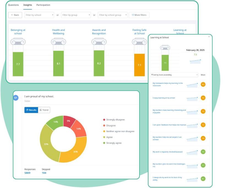The image size is (229, 188).
Task: Open More filters options
Action: 139,15
